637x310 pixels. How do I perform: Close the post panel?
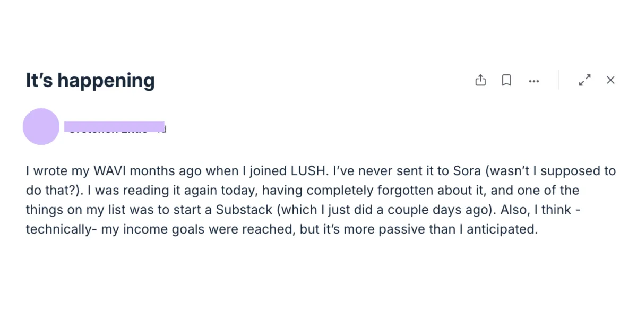(610, 81)
